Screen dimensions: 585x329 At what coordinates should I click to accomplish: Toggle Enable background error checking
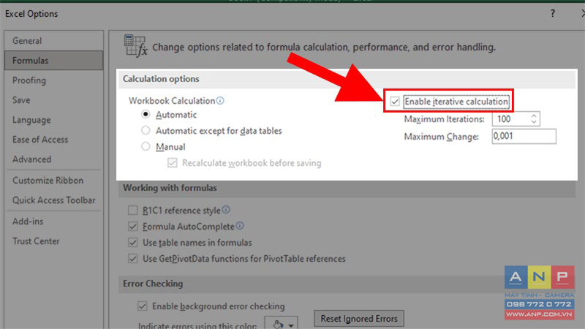click(x=142, y=306)
